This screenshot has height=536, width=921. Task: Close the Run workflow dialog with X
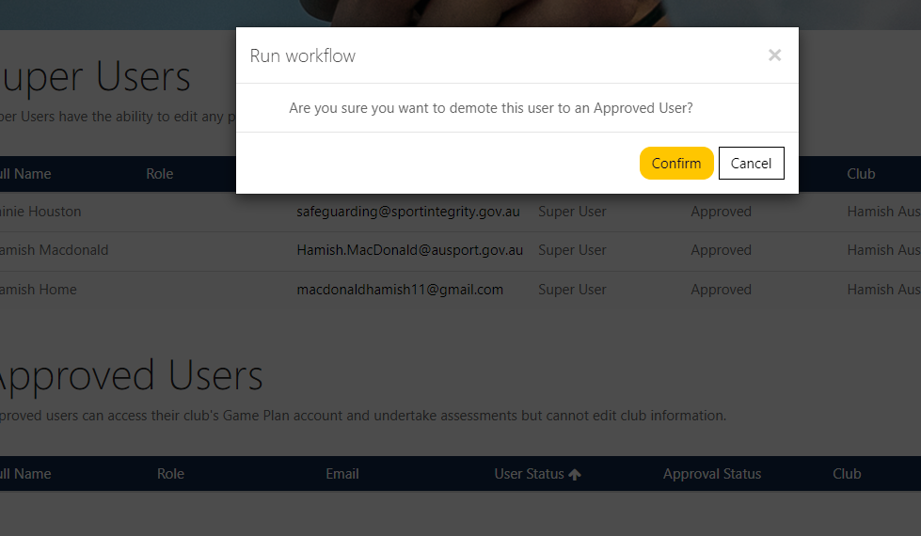tap(775, 55)
